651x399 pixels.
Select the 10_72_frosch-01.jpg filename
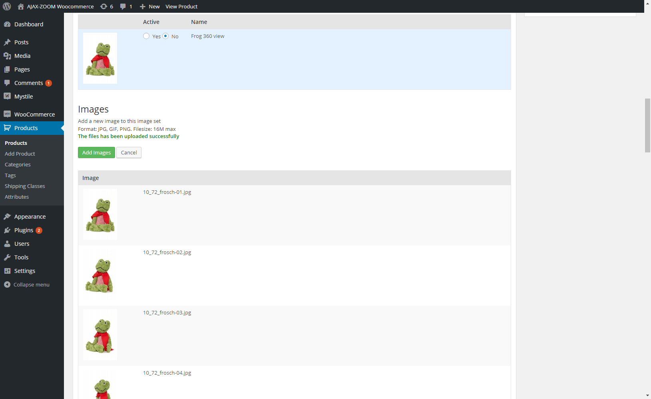pos(167,192)
